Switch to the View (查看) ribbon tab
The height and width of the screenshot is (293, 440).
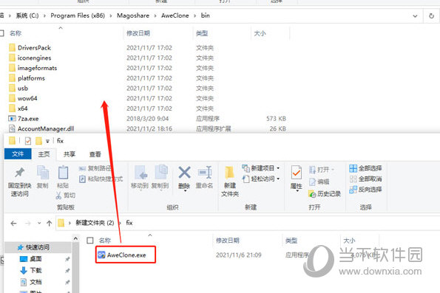(95, 154)
